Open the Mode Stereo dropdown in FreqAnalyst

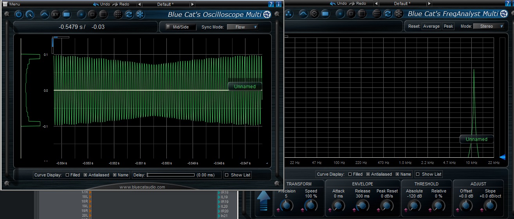[489, 27]
